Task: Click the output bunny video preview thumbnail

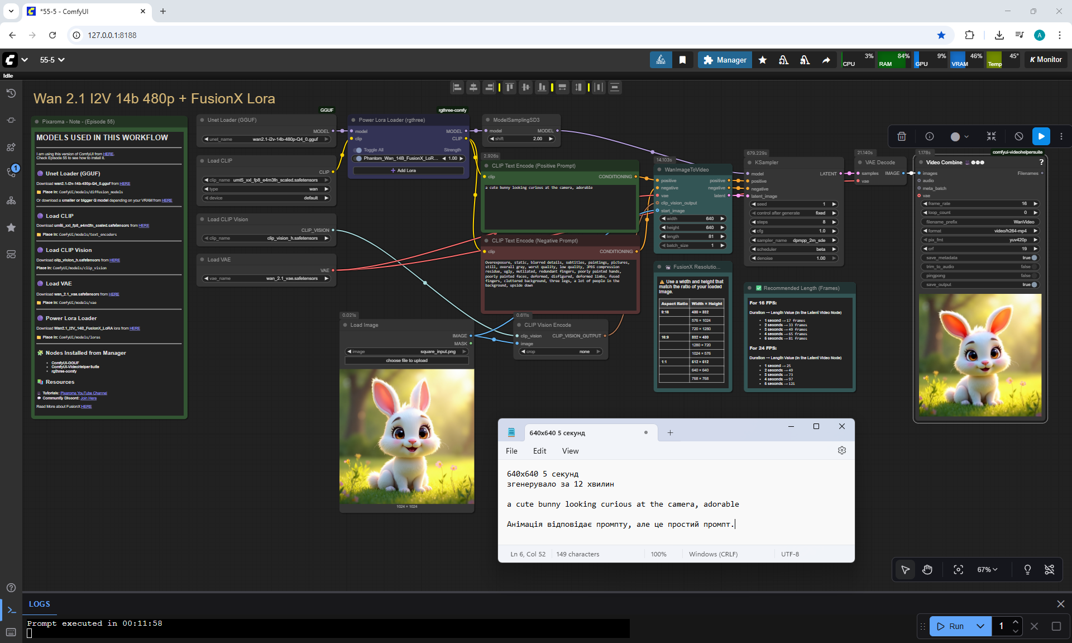Action: coord(980,355)
